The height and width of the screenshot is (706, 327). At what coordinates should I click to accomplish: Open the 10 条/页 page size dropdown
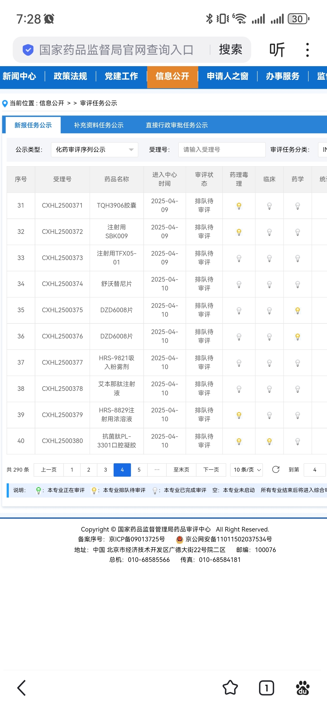coord(246,470)
